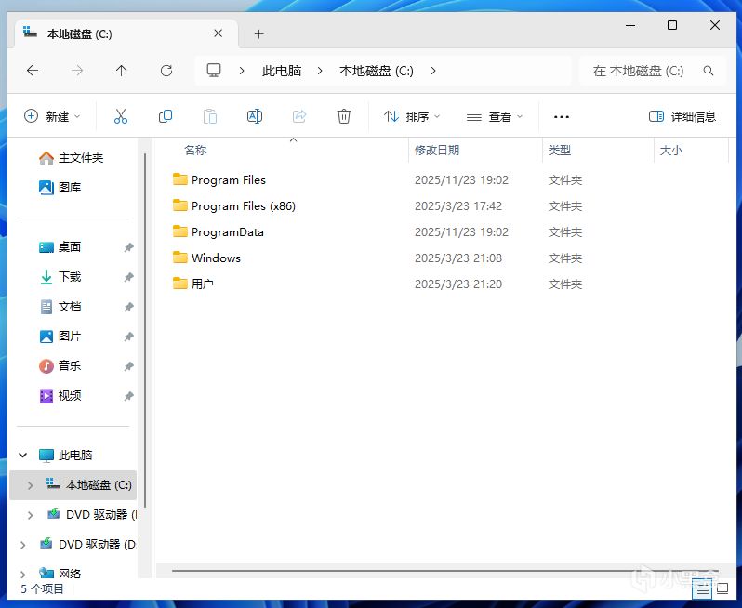Select the 本地磁盘 (C:) tab
The width and height of the screenshot is (742, 608).
point(126,34)
